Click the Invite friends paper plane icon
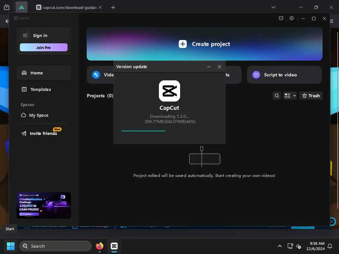 pos(24,134)
